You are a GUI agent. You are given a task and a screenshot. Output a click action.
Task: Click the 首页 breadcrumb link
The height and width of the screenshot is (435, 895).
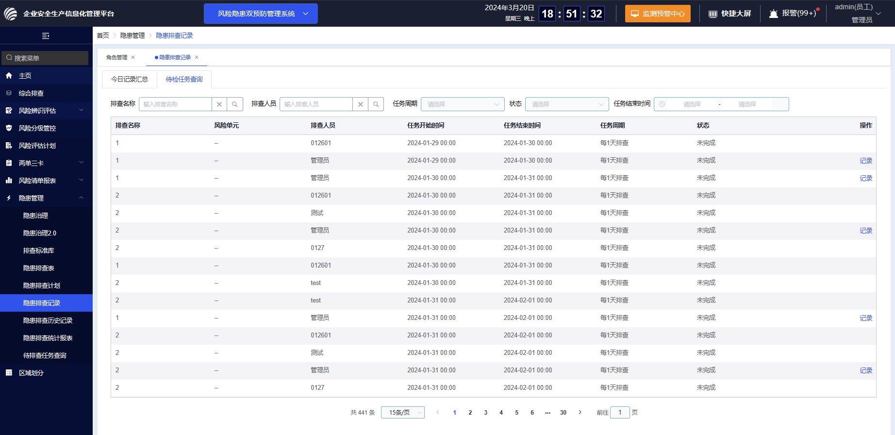click(103, 35)
